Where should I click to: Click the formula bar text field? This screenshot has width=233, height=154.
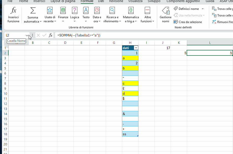coord(144,35)
